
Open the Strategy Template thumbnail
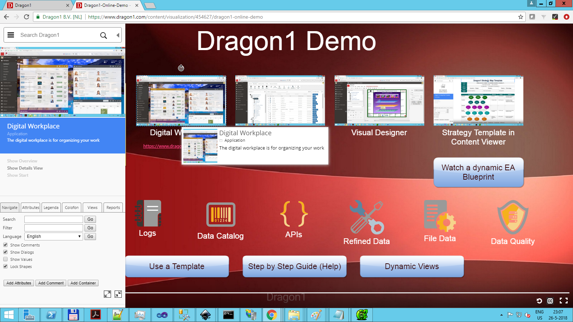pos(478,101)
